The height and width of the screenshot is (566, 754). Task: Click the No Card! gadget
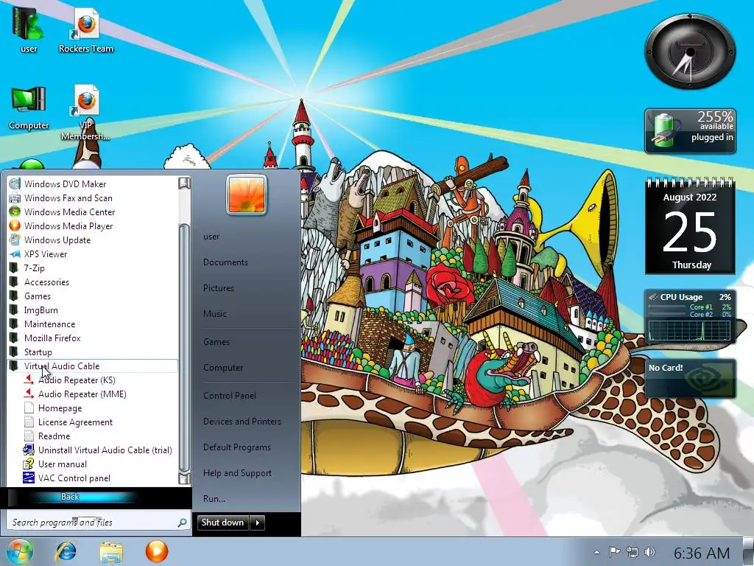690,379
